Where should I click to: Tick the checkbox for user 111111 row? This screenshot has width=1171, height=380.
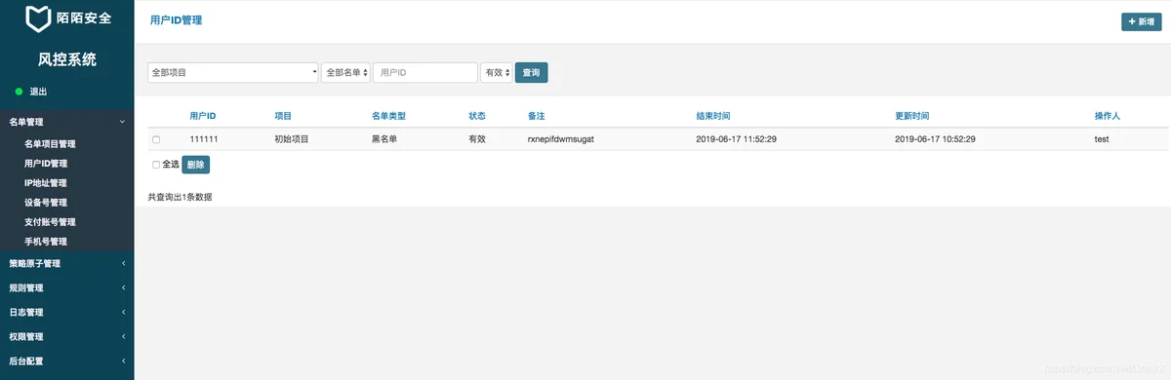click(x=156, y=139)
